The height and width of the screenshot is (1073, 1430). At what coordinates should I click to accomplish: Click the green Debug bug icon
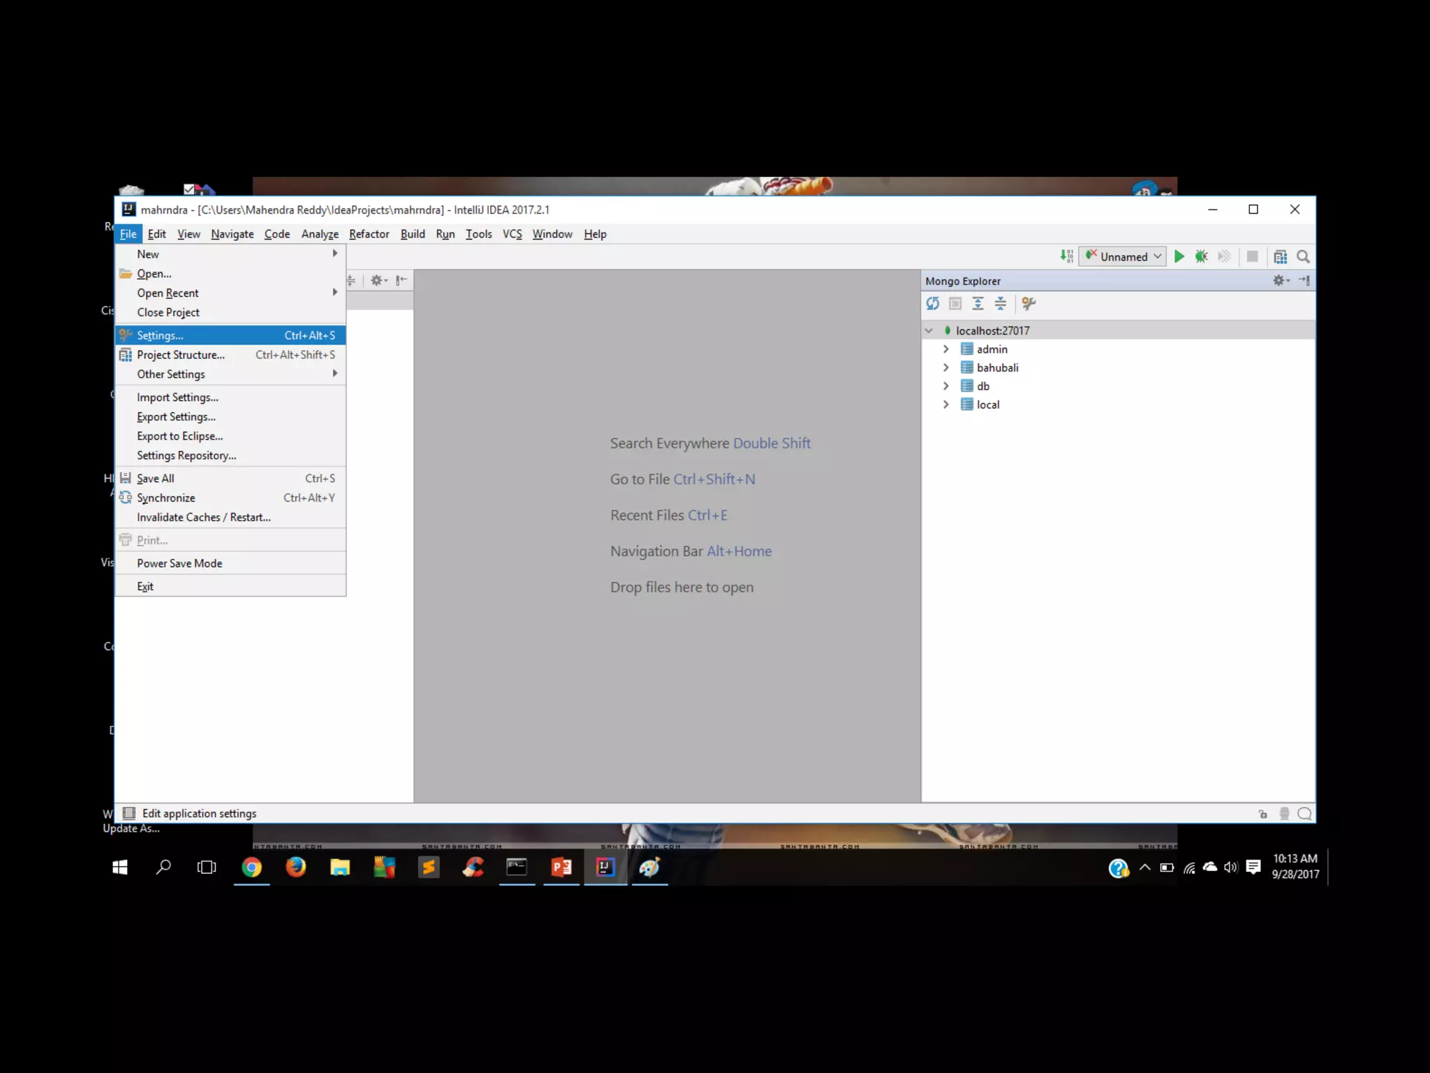click(x=1201, y=256)
